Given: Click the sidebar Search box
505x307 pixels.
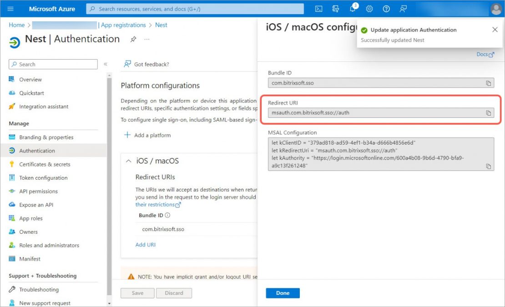Looking at the screenshot, I should 53,64.
